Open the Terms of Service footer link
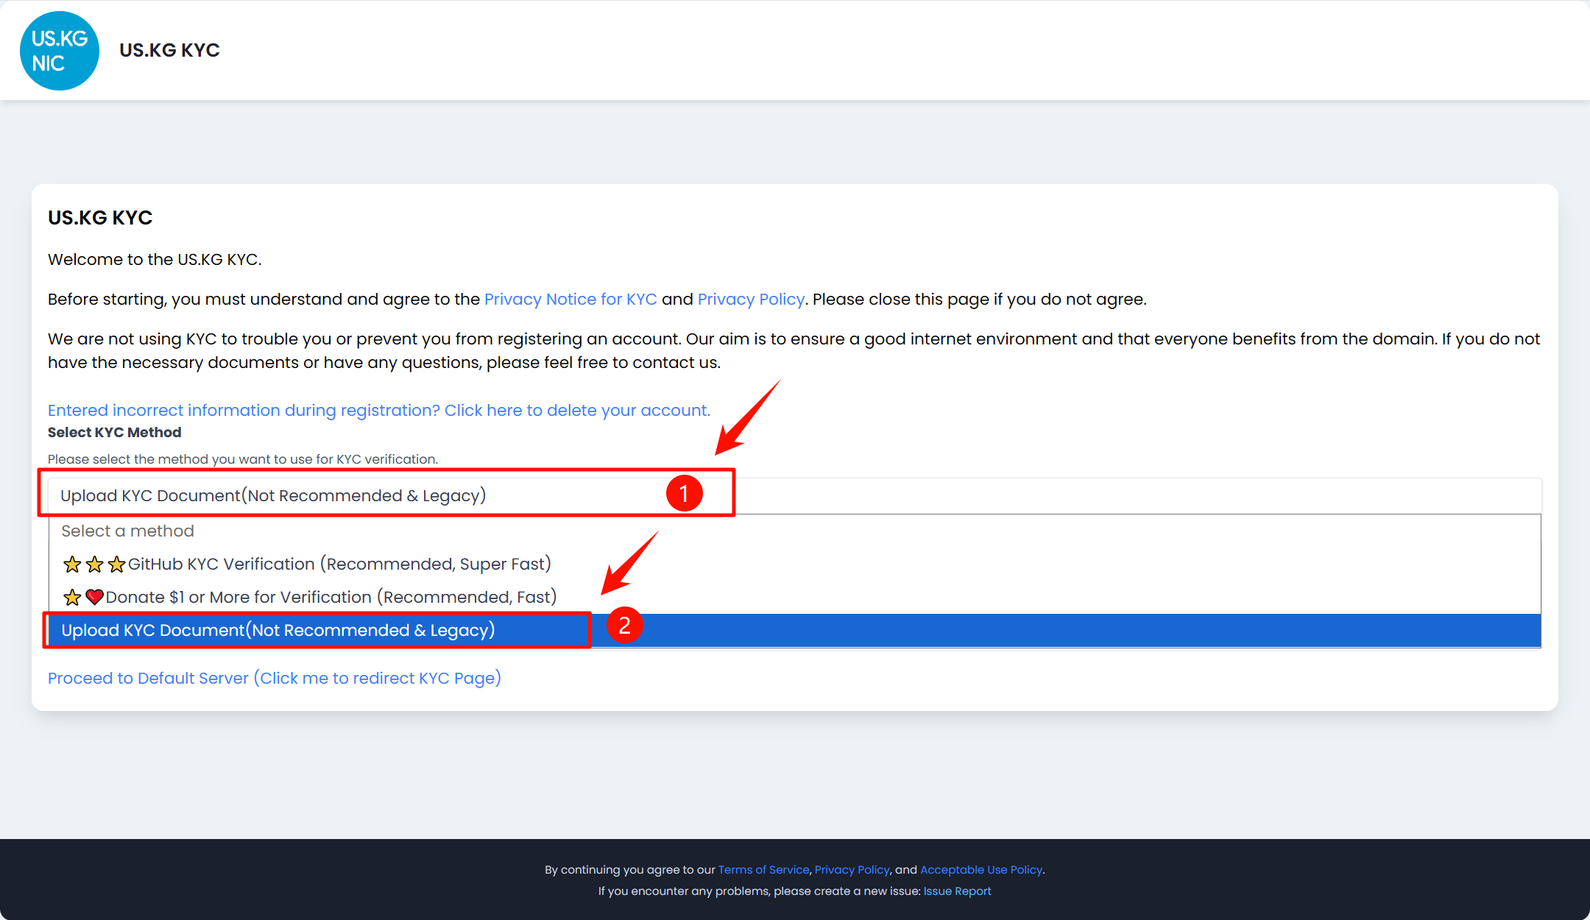Image resolution: width=1590 pixels, height=920 pixels. point(763,869)
